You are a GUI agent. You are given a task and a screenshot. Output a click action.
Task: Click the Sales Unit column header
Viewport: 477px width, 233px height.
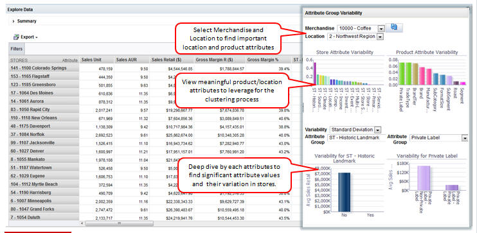click(x=97, y=60)
